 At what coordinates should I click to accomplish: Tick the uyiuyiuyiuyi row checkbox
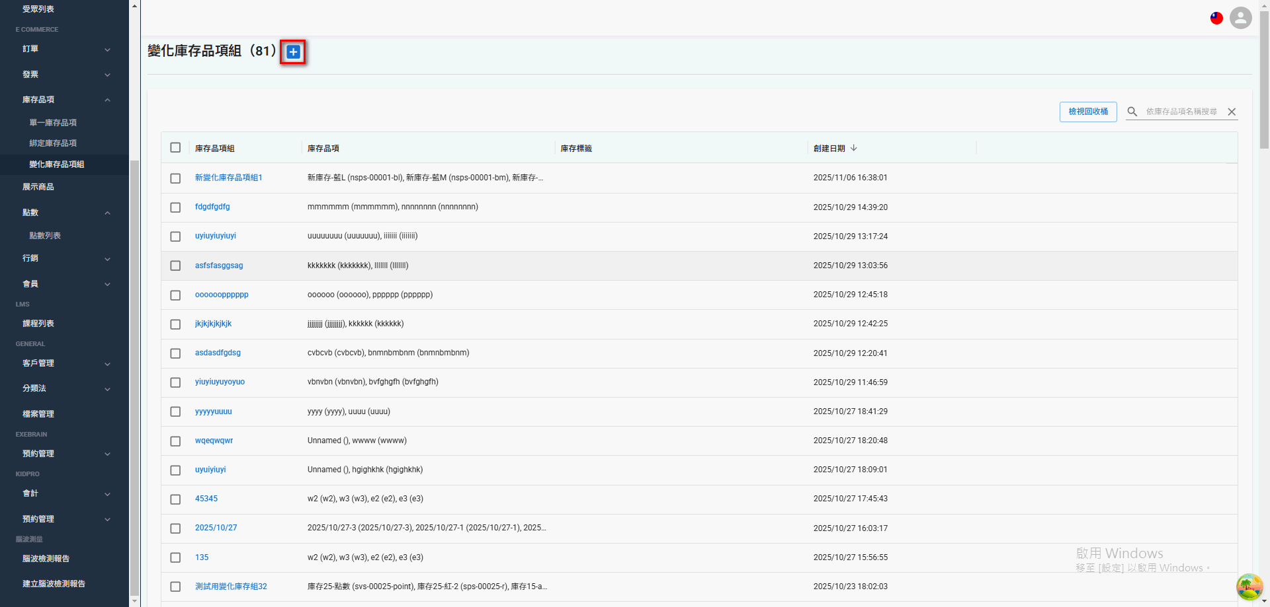[175, 236]
